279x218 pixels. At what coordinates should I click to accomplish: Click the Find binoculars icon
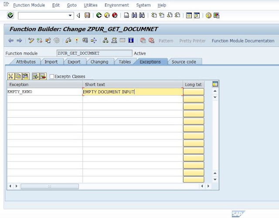tap(134, 16)
